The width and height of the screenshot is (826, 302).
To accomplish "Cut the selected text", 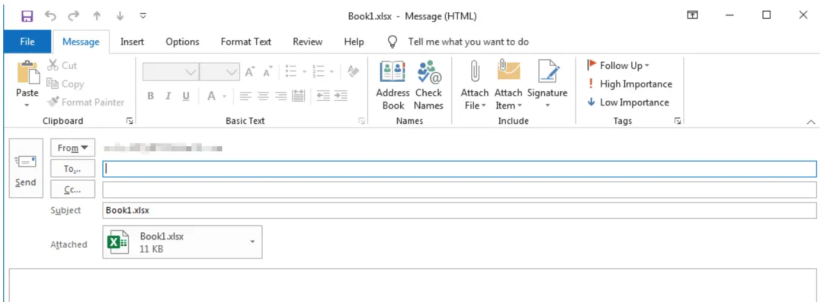I will 61,65.
